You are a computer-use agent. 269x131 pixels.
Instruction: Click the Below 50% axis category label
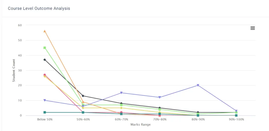tap(45, 119)
